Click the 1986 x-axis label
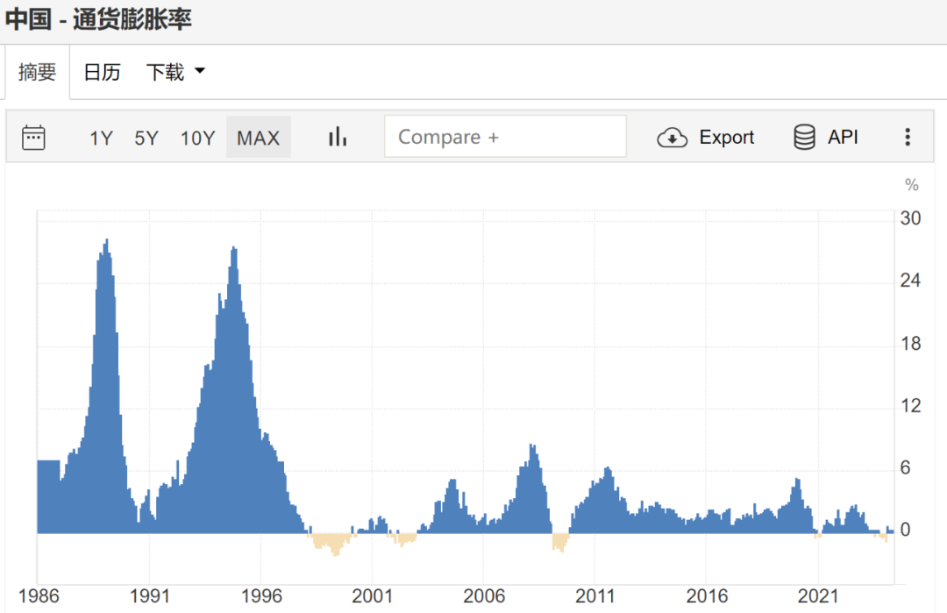Viewport: 947px width, 613px height. coord(39,596)
